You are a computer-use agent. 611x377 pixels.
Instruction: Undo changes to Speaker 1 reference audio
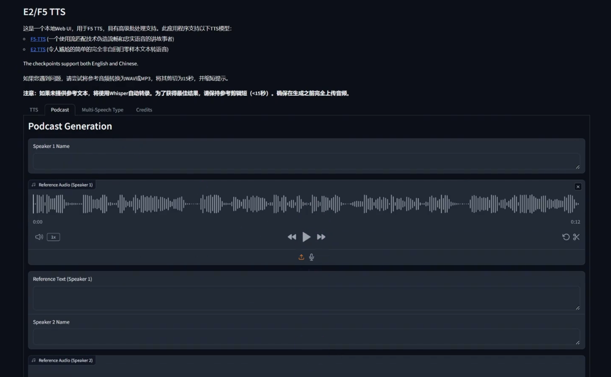pos(566,237)
